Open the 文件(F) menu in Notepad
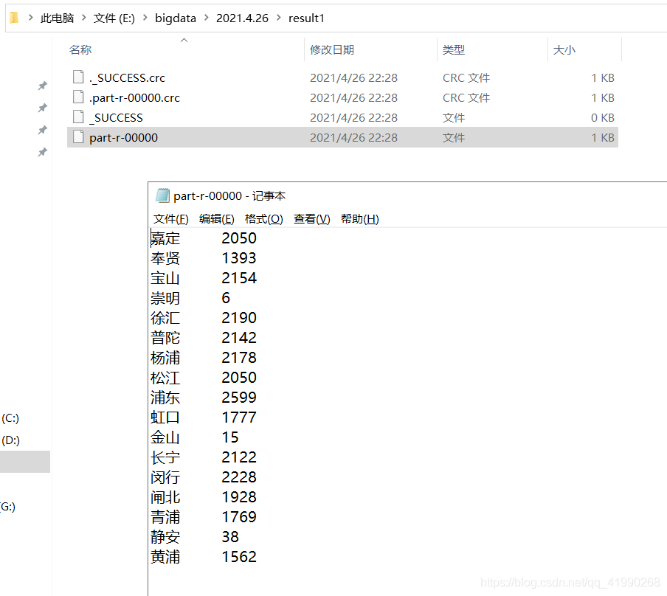Viewport: 667px width, 596px height. point(171,219)
